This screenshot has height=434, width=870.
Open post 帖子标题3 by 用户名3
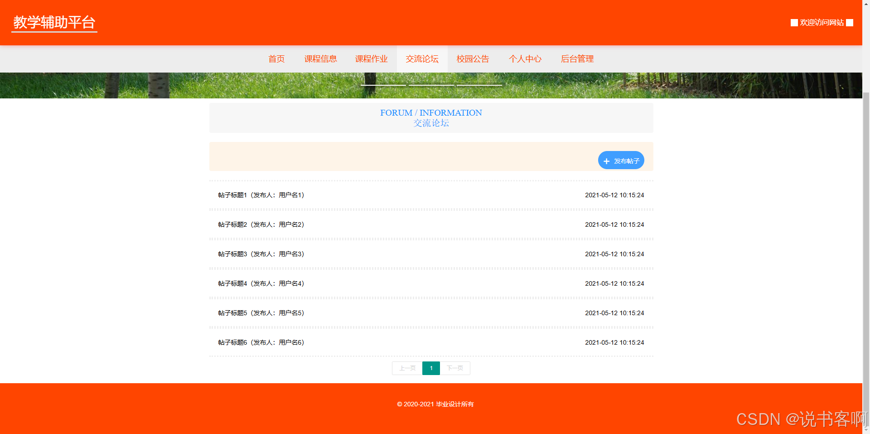tap(261, 254)
